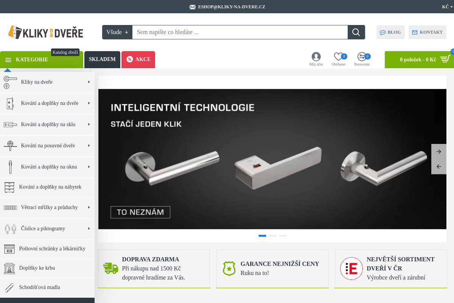Click the Kliky na dveře logo
The image size is (454, 303).
46,32
